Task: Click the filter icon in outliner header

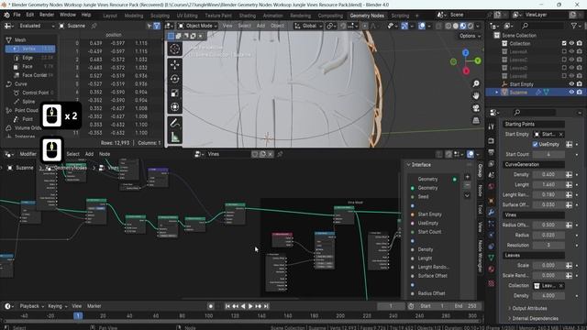Action: point(574,26)
